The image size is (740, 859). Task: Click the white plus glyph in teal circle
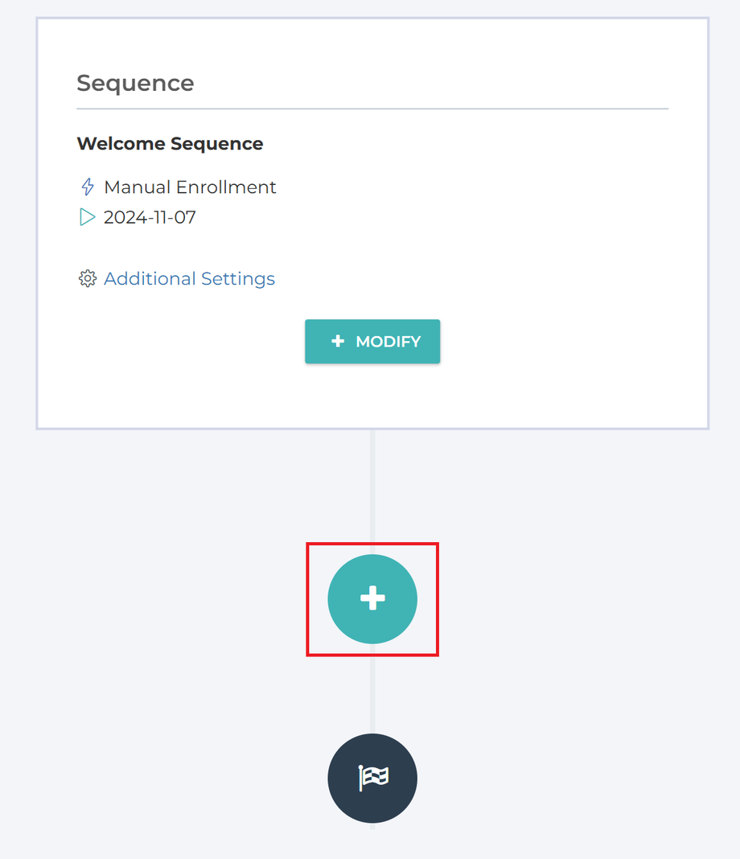click(372, 598)
